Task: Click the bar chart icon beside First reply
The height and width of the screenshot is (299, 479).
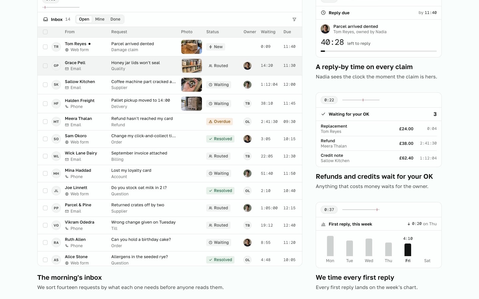Action: point(323,224)
